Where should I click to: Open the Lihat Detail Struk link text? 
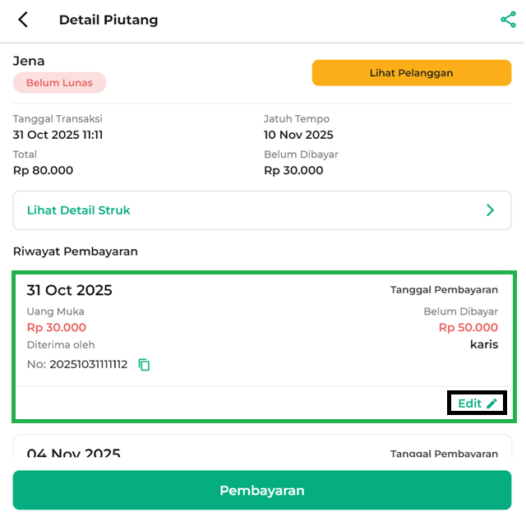pyautogui.click(x=79, y=210)
